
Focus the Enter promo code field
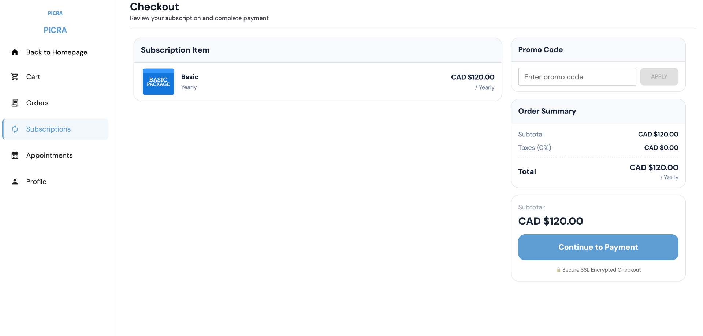[577, 77]
